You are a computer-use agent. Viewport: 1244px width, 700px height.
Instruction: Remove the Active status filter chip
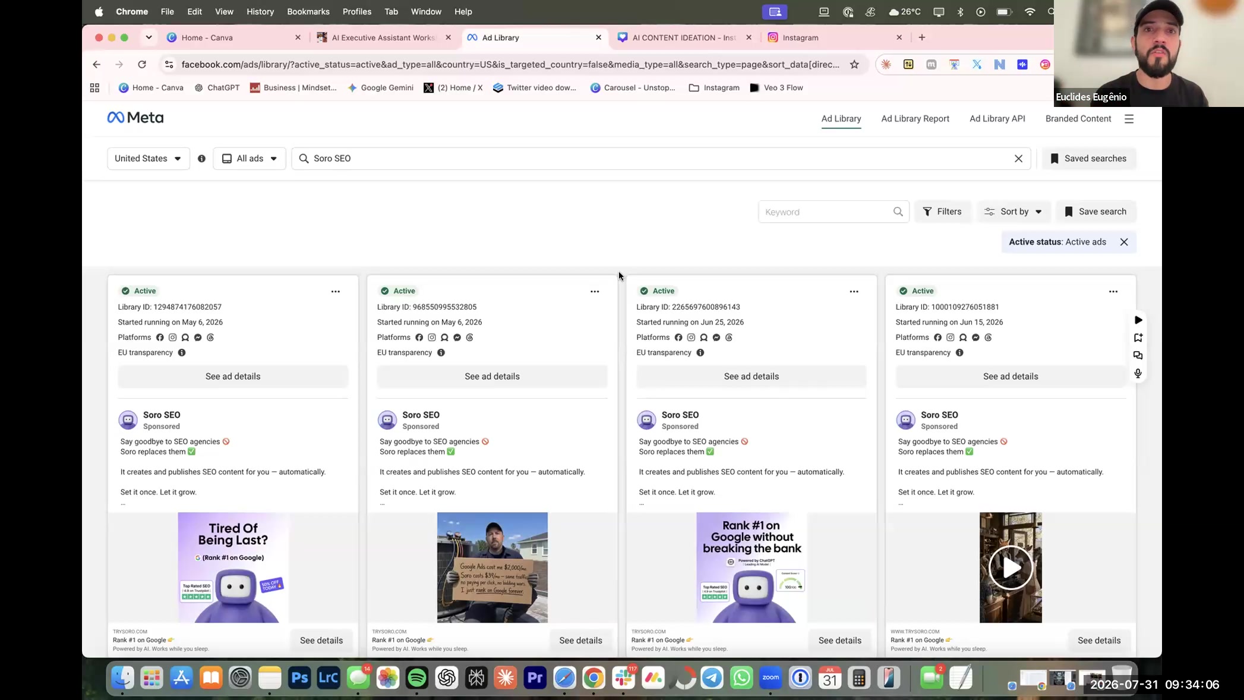1124,242
